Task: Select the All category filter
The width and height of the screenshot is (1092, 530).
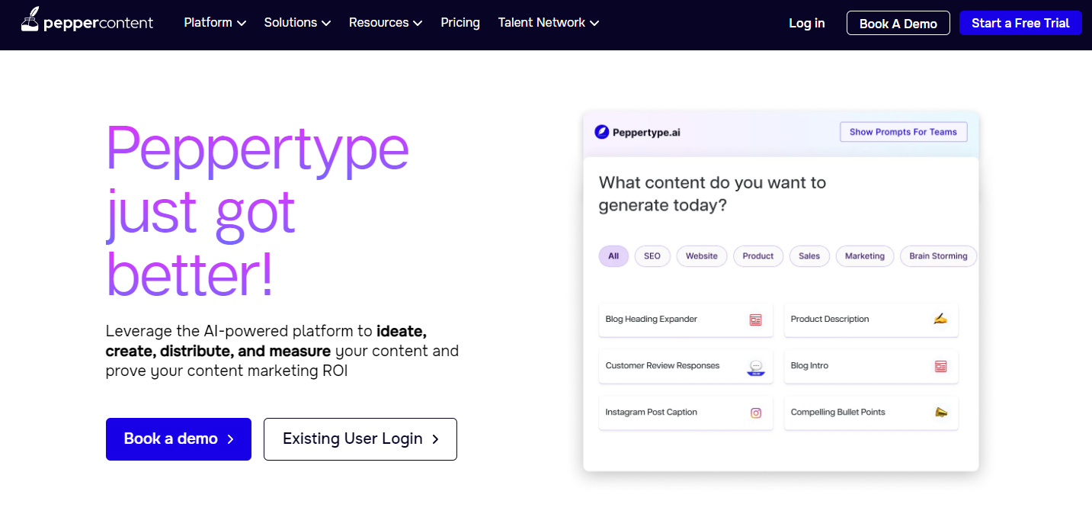Action: click(x=613, y=256)
